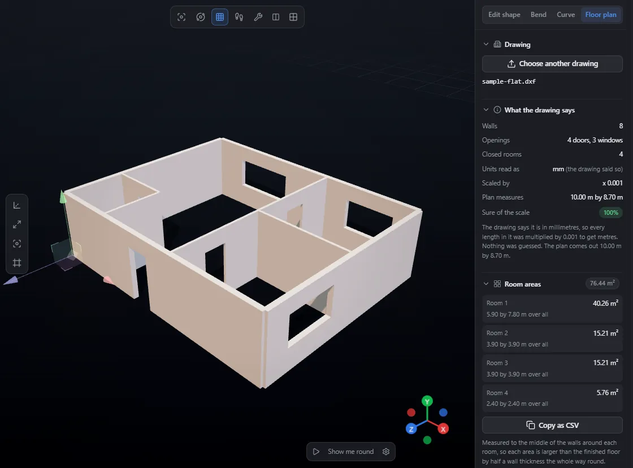Switch to four-pane quad view icon

[293, 17]
